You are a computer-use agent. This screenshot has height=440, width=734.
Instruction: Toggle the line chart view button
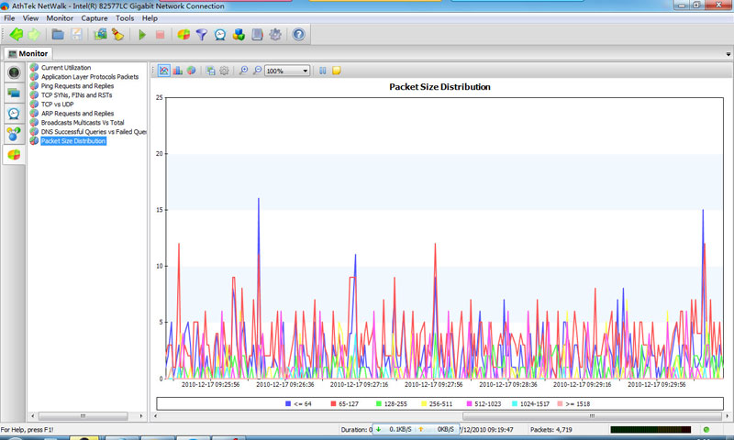[163, 70]
